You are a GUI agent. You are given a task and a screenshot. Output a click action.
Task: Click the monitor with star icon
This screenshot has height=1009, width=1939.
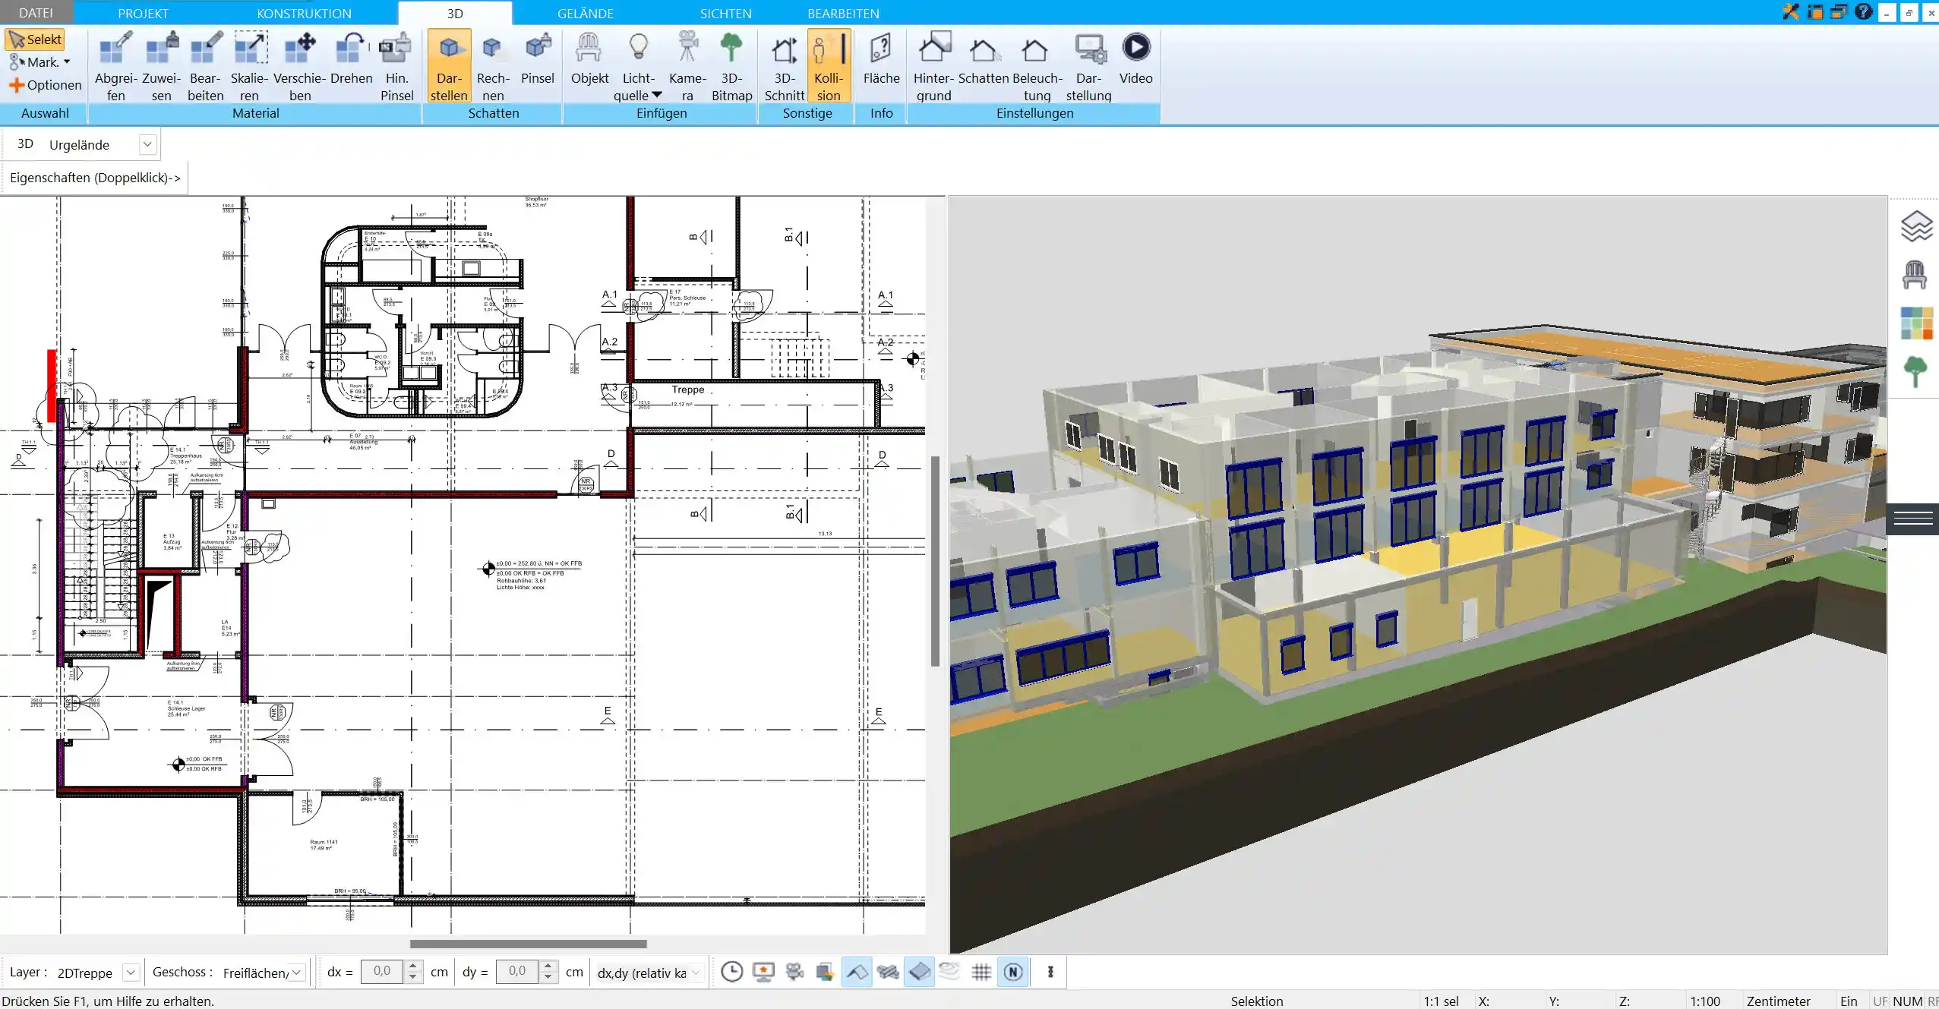click(763, 972)
